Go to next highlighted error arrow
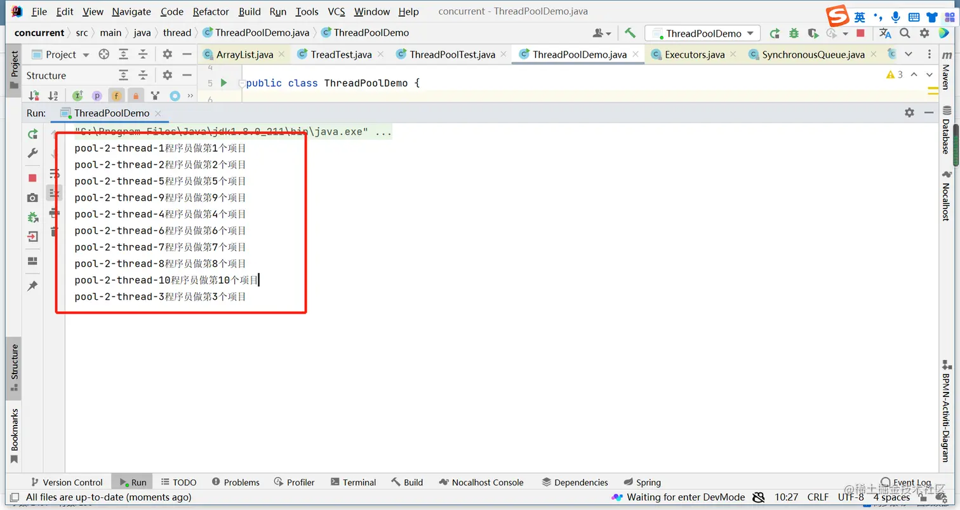Screen dimensions: 960x510 (928, 74)
